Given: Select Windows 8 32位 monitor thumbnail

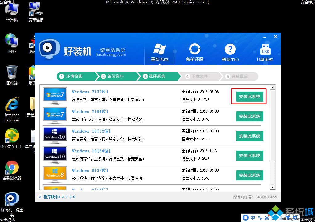Looking at the screenshot, I should click(x=55, y=175).
